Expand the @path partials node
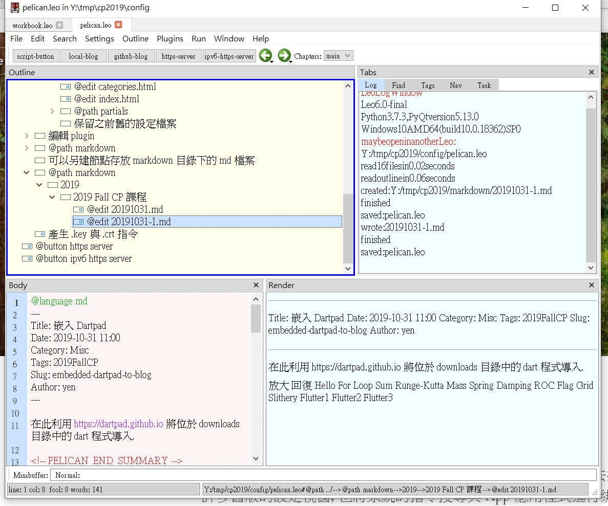 pyautogui.click(x=52, y=111)
